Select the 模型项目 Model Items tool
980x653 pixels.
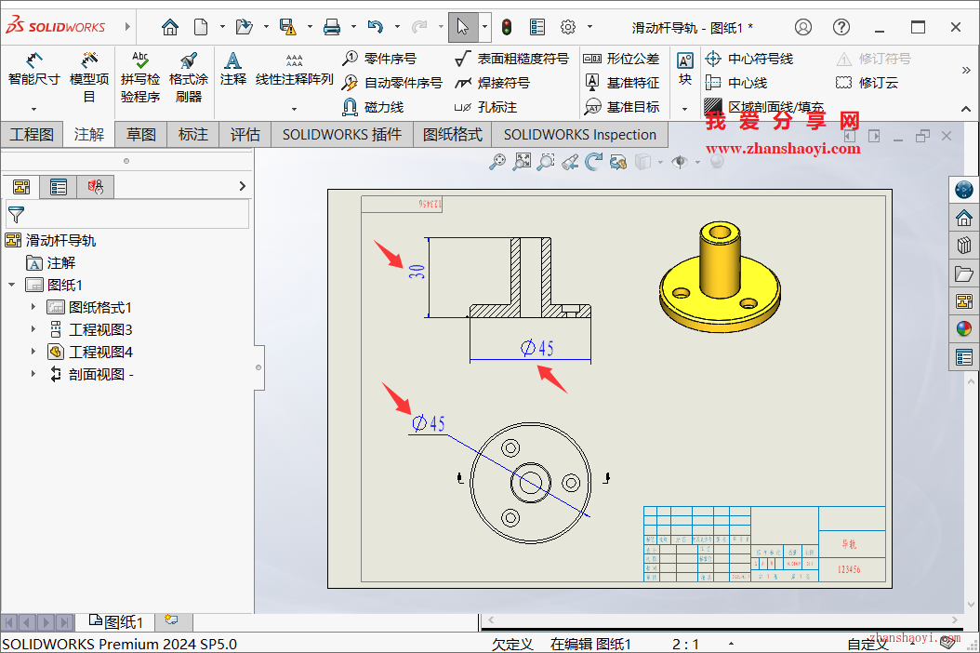(88, 77)
